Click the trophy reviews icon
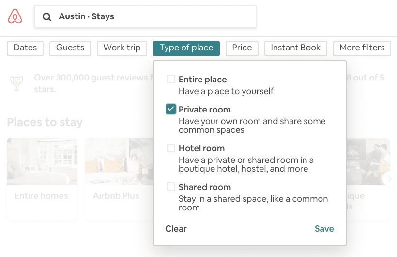 pyautogui.click(x=16, y=82)
